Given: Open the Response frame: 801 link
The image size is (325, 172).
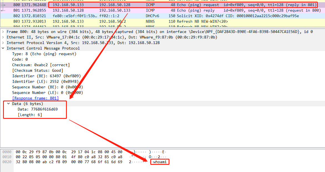Looking at the screenshot, I should (x=35, y=98).
